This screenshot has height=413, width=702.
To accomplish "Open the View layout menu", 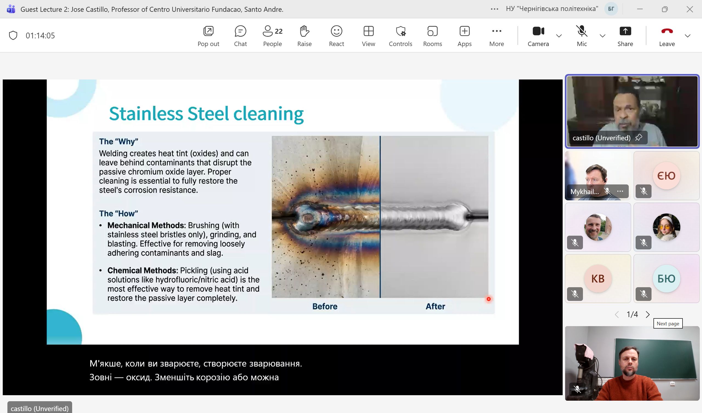I will tap(368, 36).
